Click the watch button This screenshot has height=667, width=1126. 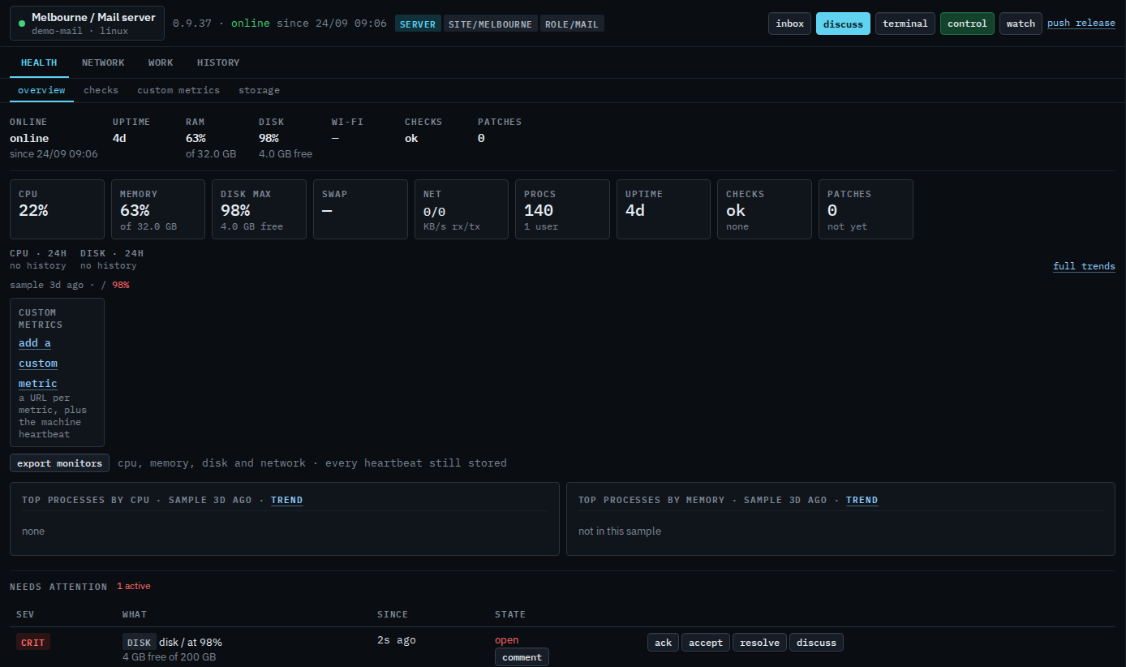(1021, 24)
